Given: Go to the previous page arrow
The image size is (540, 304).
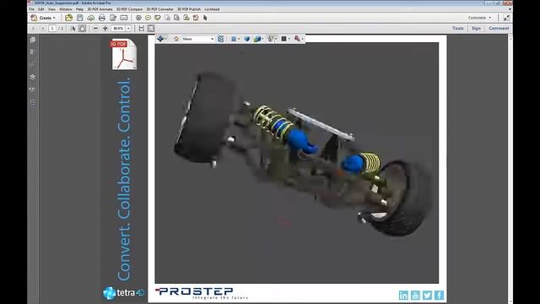Looking at the screenshot, I should [x=34, y=28].
